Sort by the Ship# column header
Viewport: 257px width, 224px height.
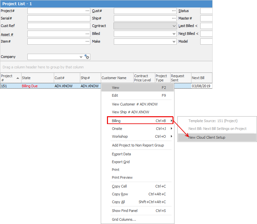[90, 78]
